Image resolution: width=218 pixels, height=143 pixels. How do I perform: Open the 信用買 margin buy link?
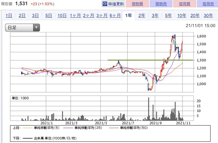(x=185, y=4)
